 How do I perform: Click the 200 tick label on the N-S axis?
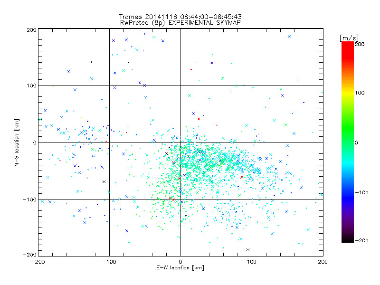pyautogui.click(x=31, y=30)
